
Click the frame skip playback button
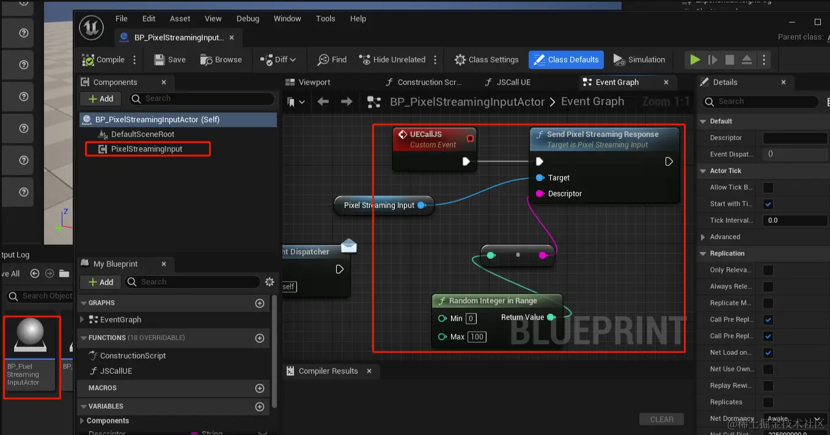click(x=713, y=60)
